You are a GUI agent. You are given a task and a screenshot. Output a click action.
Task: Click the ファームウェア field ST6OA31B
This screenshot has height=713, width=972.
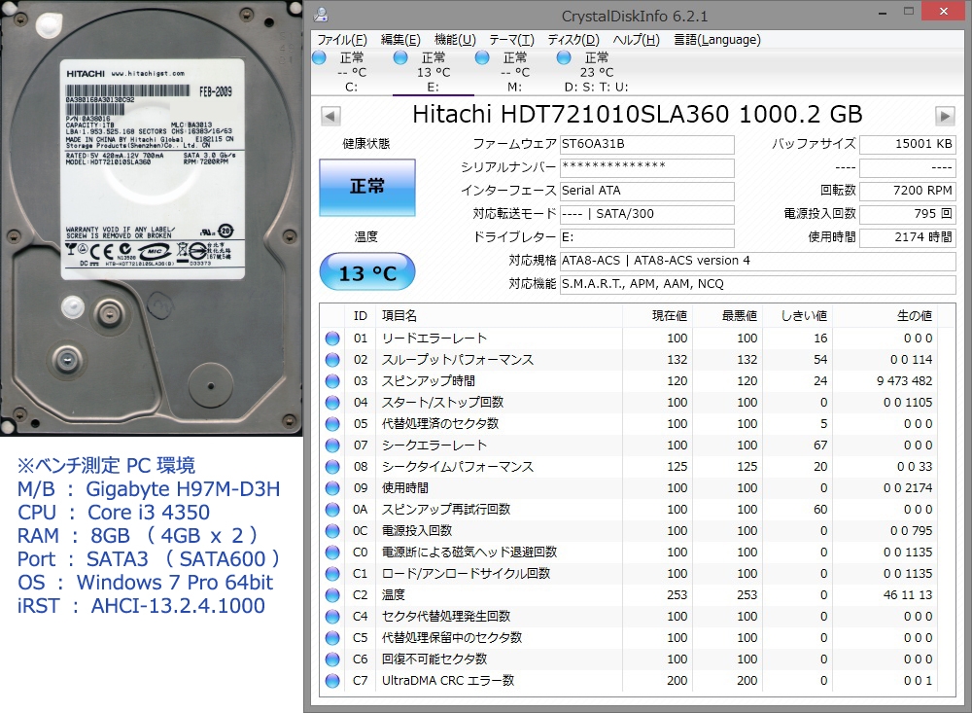(x=646, y=144)
